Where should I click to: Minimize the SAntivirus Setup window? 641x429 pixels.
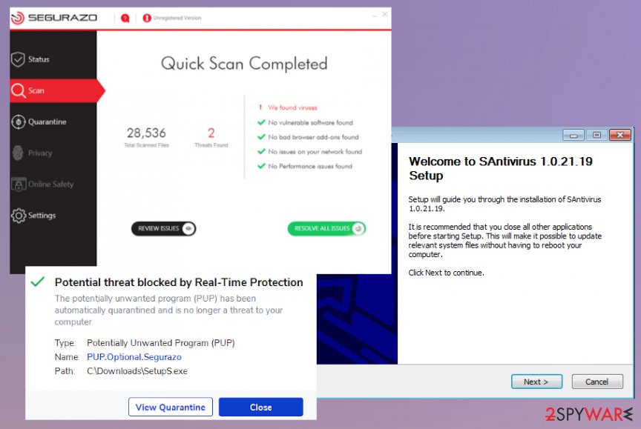coord(573,135)
